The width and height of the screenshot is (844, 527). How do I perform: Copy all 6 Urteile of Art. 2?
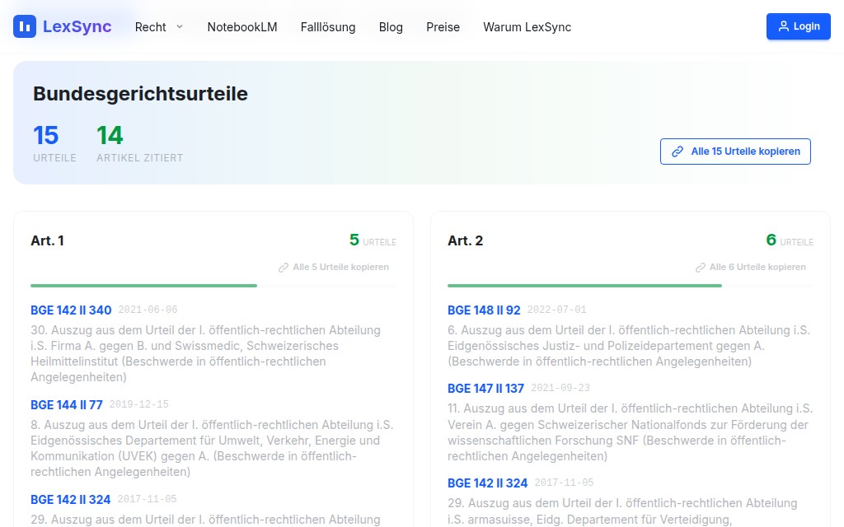tap(751, 268)
